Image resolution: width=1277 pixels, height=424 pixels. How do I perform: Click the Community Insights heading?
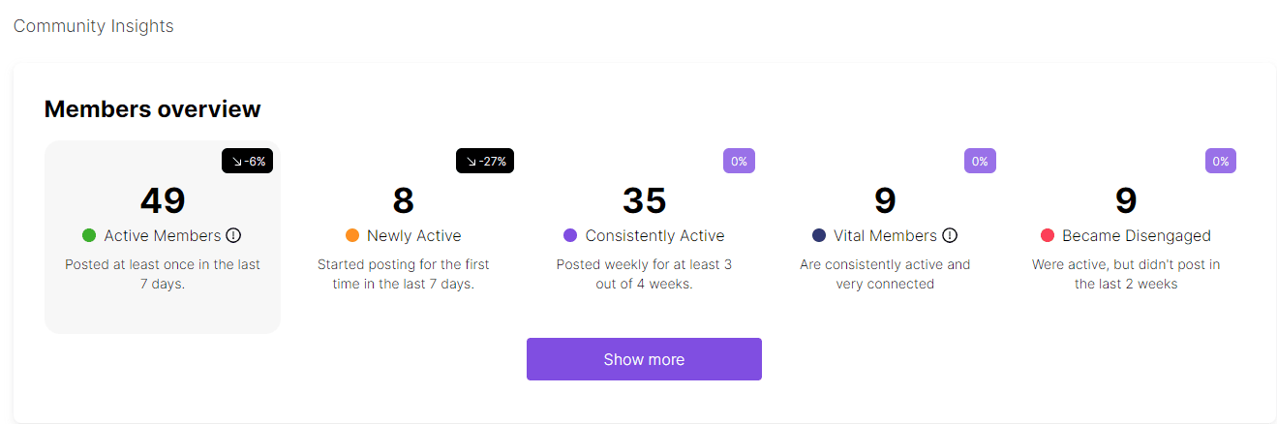point(94,26)
